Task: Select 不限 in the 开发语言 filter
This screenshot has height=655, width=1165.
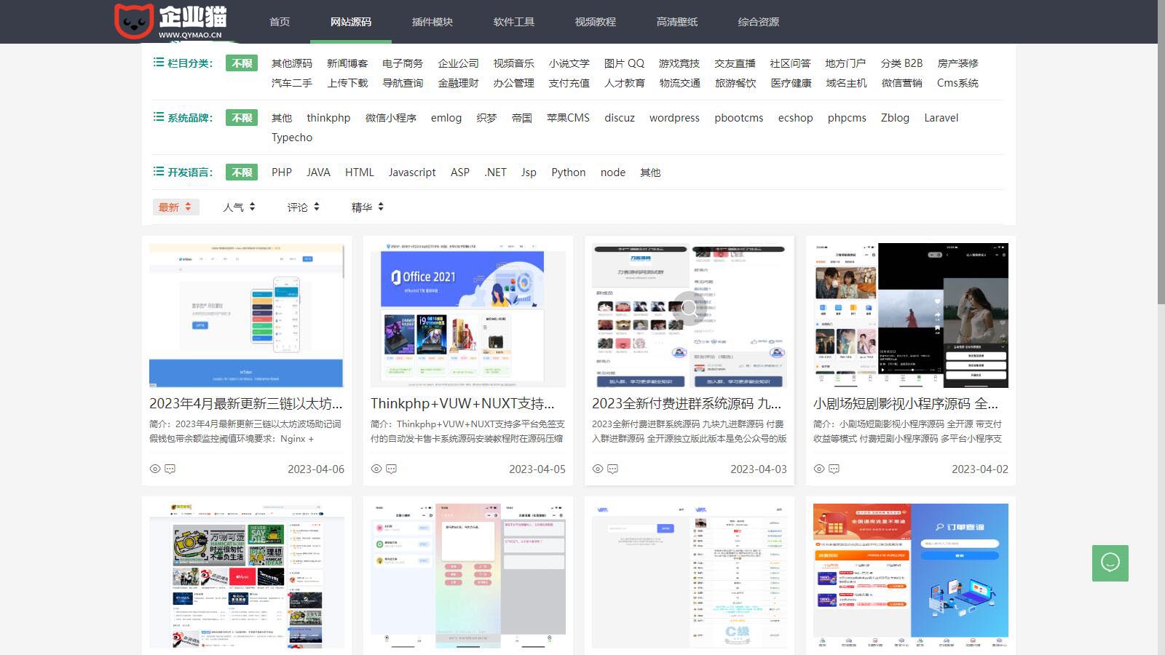Action: pyautogui.click(x=242, y=172)
